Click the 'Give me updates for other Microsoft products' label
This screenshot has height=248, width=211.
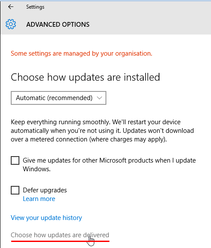109,165
